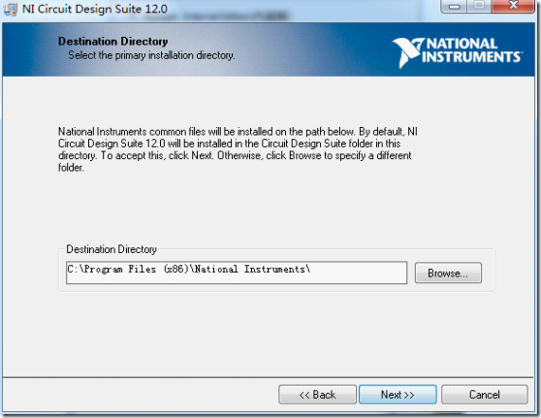
Task: Click the installer icon in the title bar
Action: (10, 10)
